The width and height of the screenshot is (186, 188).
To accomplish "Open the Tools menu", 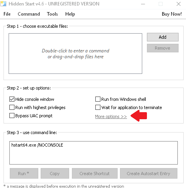I will coord(52,14).
